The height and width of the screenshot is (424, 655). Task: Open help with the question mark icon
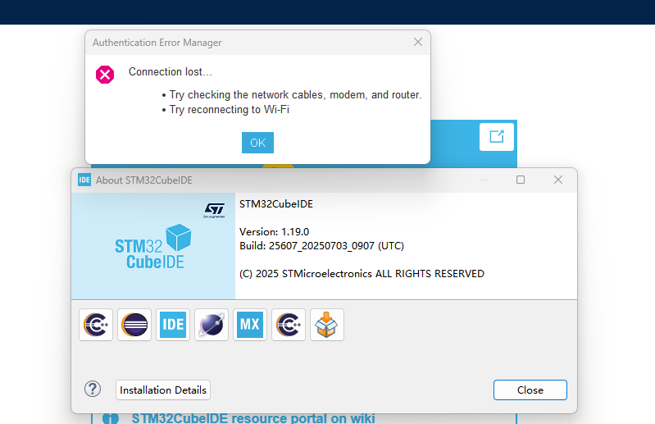pos(93,390)
